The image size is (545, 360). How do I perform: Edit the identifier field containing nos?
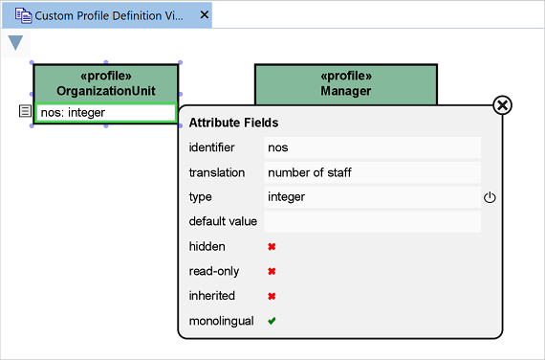point(372,147)
